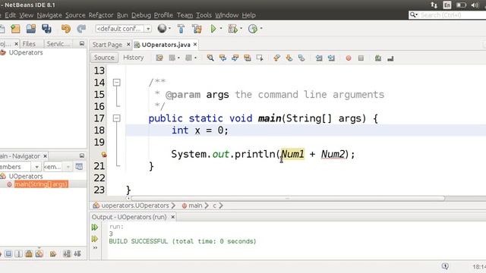Switch to History view button
The image size is (486, 273).
tap(134, 58)
